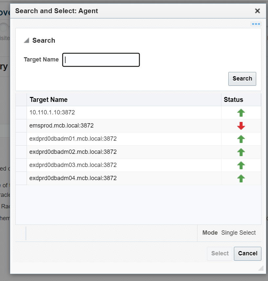Image resolution: width=268 pixels, height=281 pixels.
Task: Click the Cancel button
Action: click(247, 253)
